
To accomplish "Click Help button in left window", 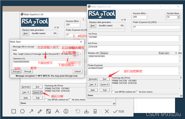I will point(26,98).
